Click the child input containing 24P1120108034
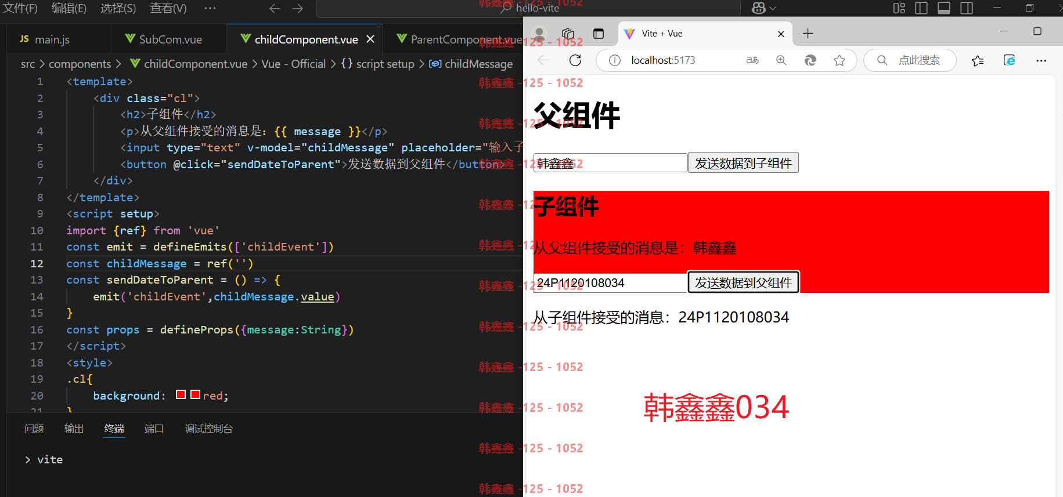 (610, 282)
